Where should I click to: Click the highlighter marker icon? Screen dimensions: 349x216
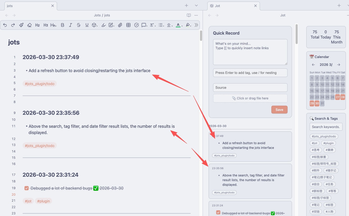(x=103, y=25)
